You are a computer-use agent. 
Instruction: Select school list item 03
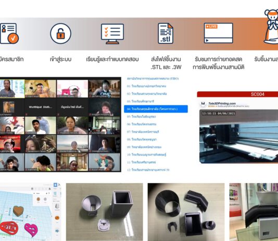pos(141,101)
